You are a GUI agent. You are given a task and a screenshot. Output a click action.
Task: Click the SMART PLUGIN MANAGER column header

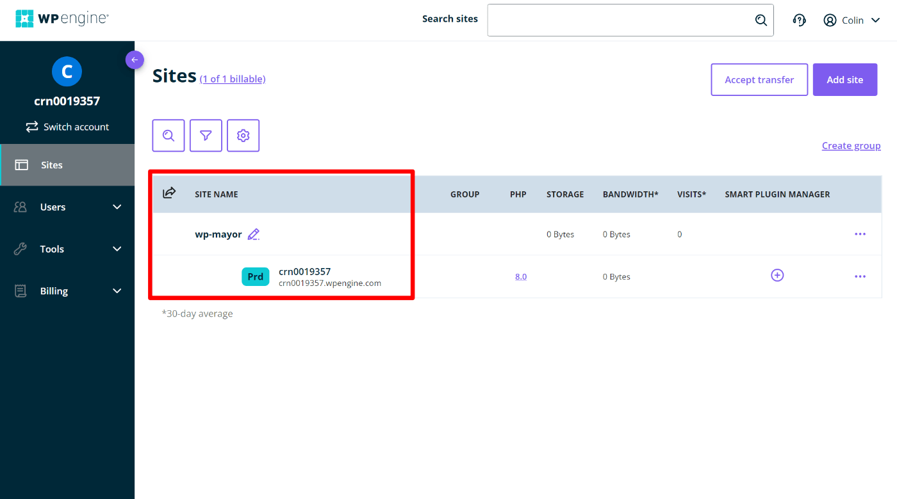tap(777, 194)
